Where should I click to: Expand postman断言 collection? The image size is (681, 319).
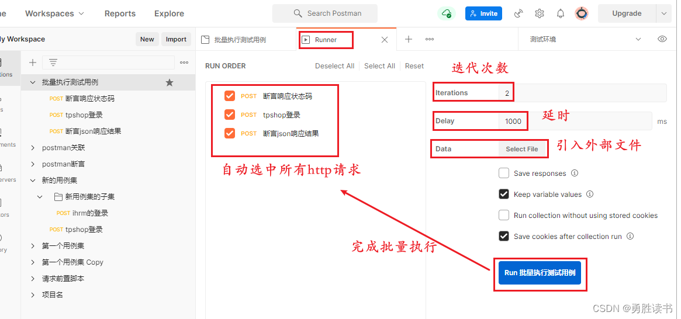(x=33, y=164)
